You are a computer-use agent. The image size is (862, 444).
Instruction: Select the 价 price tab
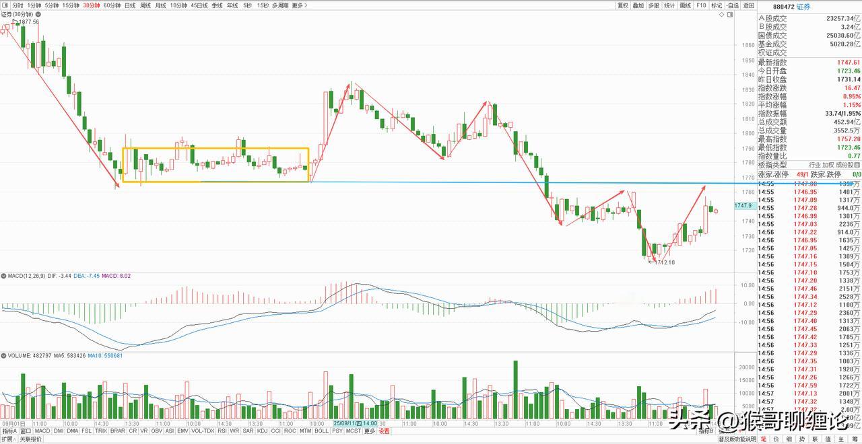point(776,439)
